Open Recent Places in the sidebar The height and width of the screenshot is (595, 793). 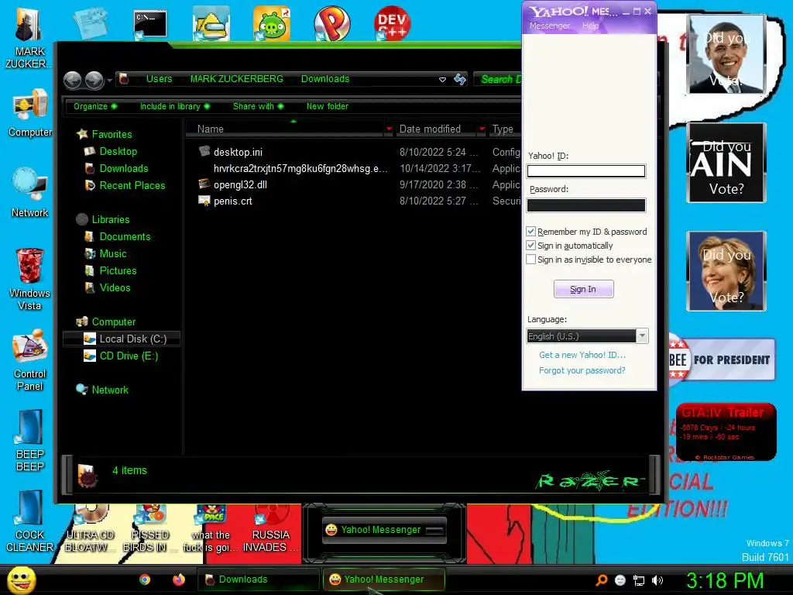[x=132, y=186]
